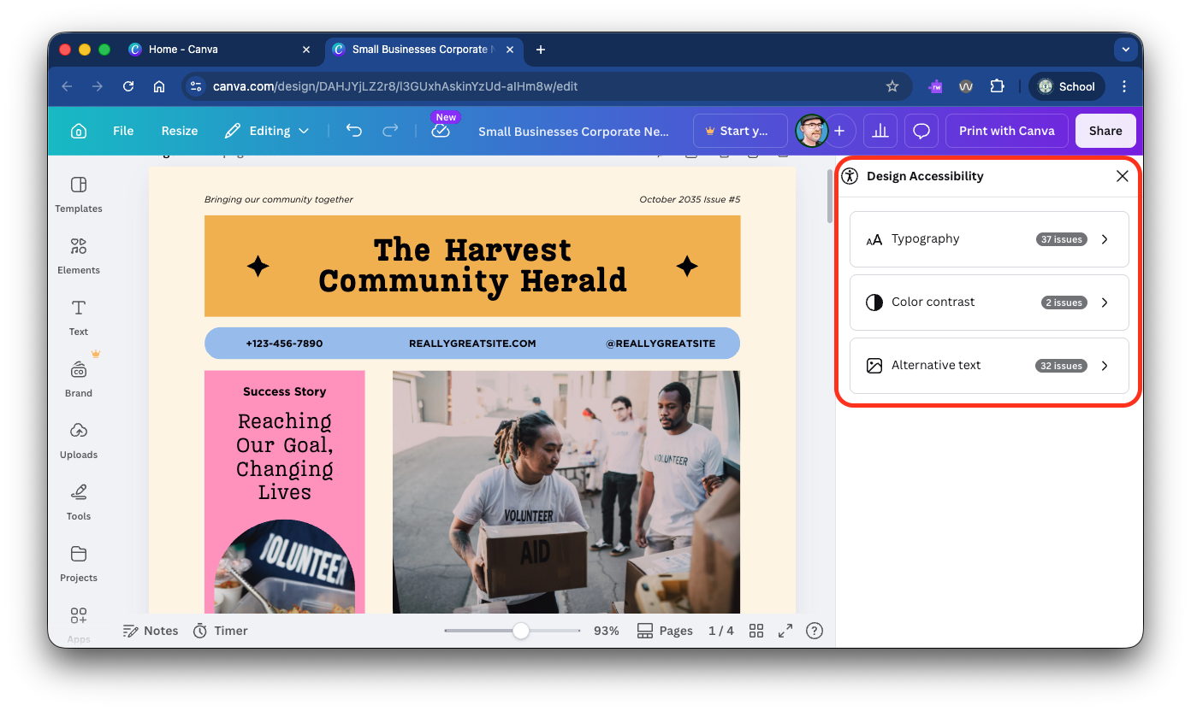Open the Resize menu
The image size is (1191, 711).
tap(180, 131)
